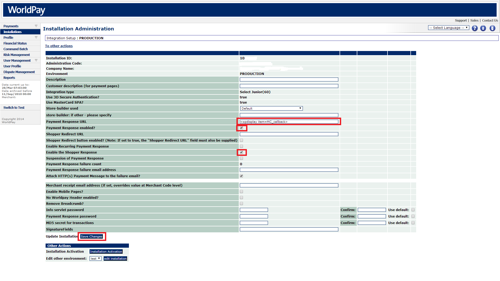The image size is (500, 281).
Task: Click the logout door icon
Action: point(492,28)
